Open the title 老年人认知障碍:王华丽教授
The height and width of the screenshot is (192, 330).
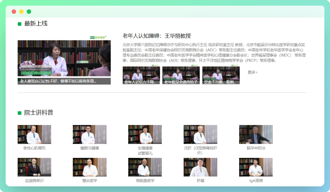point(157,36)
